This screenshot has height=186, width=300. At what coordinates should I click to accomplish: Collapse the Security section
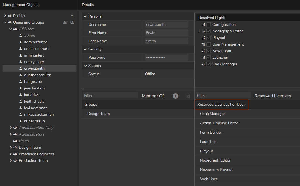(x=85, y=49)
